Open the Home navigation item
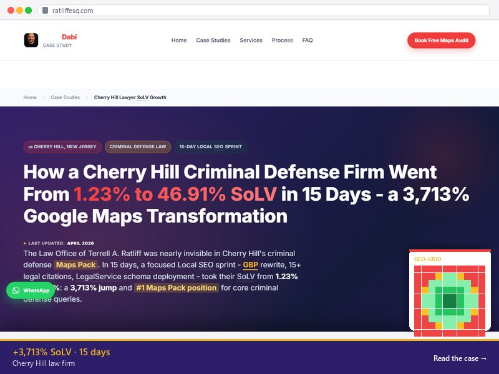 coord(179,41)
